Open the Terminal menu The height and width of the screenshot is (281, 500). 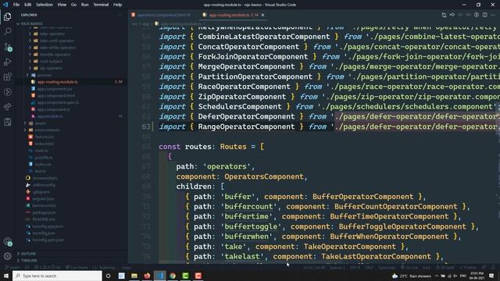[101, 5]
